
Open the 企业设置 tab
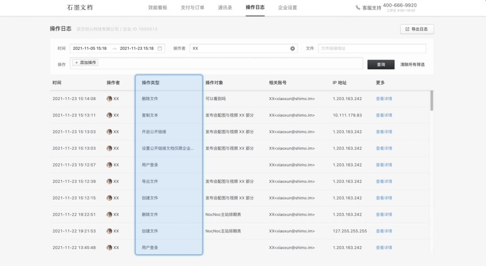click(287, 8)
